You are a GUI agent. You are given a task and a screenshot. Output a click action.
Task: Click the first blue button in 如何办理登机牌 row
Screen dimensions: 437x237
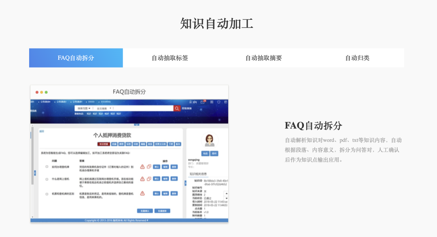pos(157,167)
